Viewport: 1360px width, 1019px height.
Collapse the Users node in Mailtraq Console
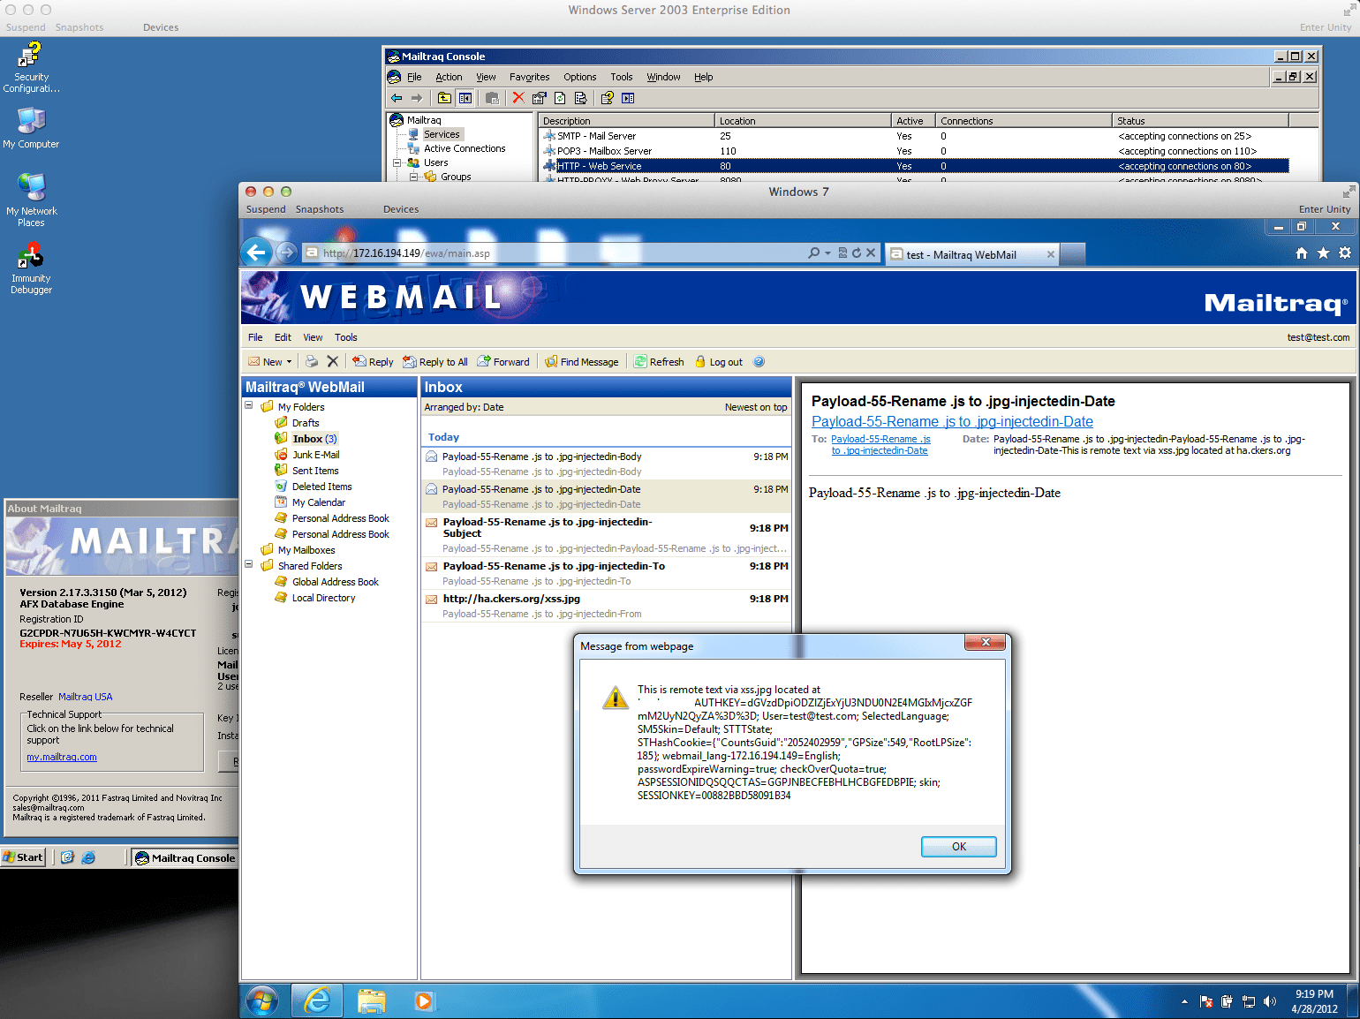[397, 162]
